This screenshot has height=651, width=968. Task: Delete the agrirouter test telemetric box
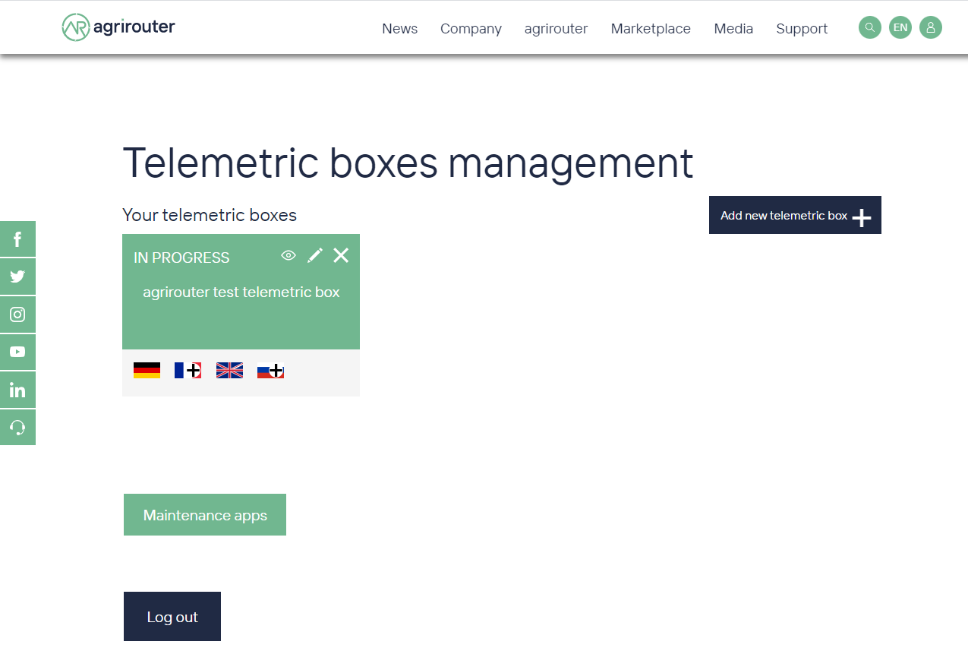point(342,255)
